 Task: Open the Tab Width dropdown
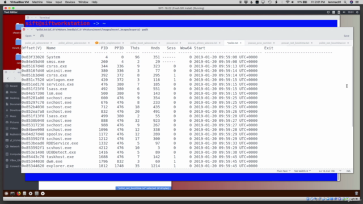pyautogui.click(x=302, y=171)
